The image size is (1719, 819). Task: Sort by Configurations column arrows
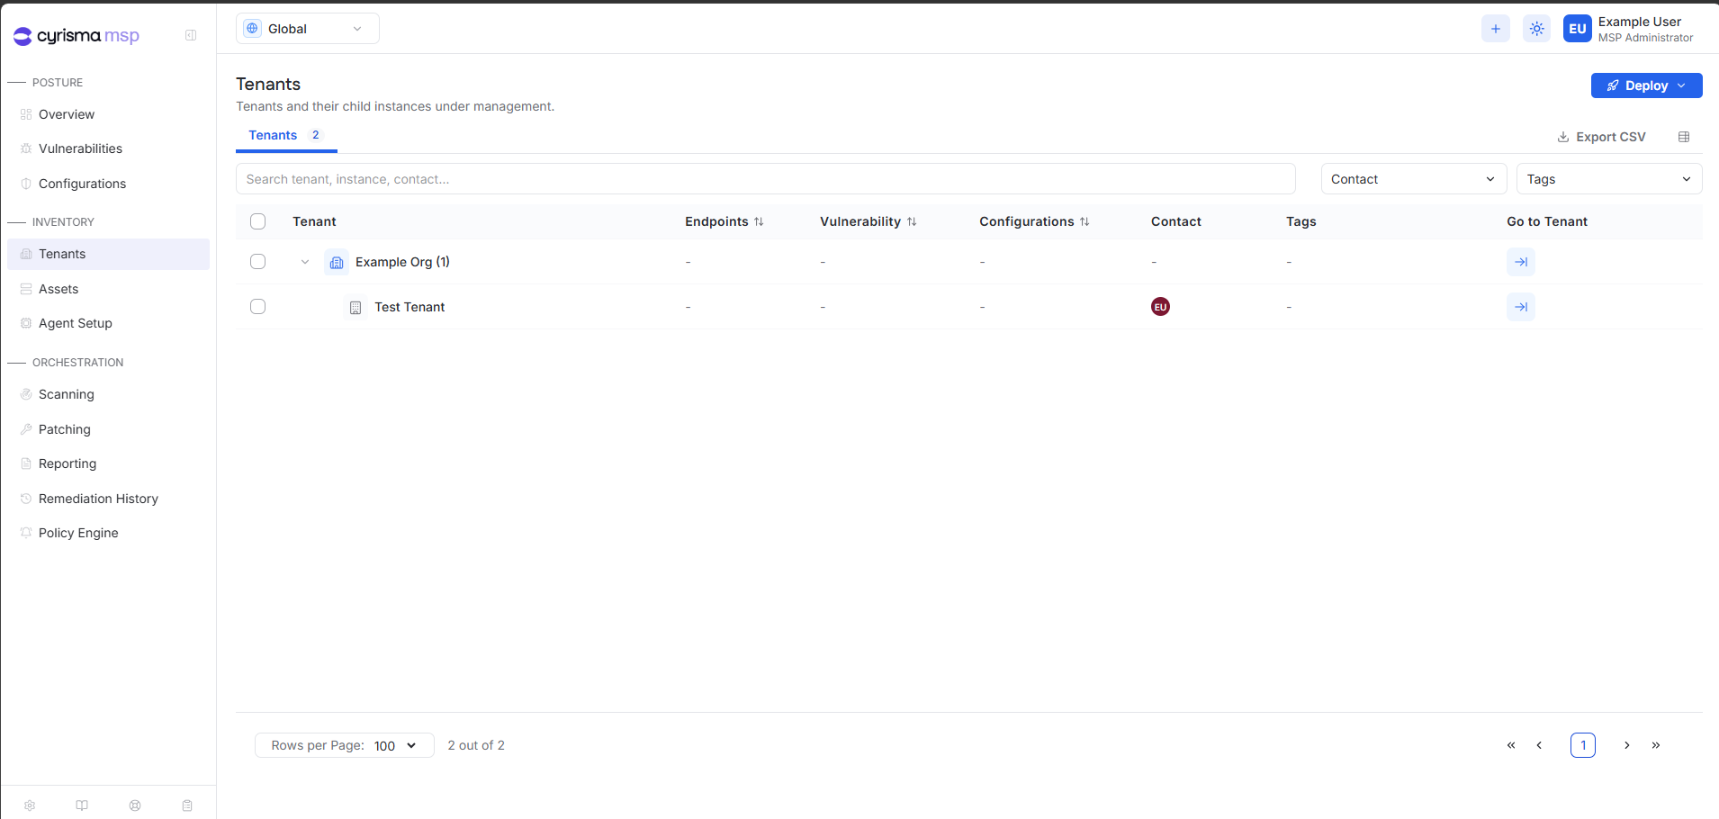tap(1084, 221)
